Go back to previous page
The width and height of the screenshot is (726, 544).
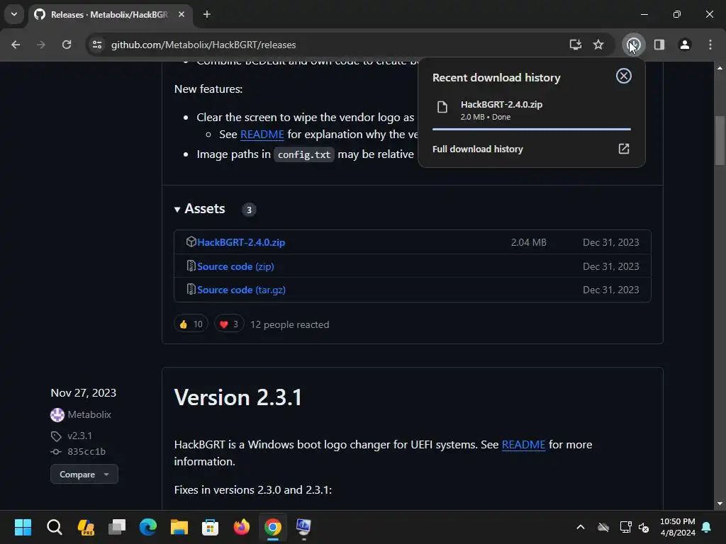coord(16,45)
